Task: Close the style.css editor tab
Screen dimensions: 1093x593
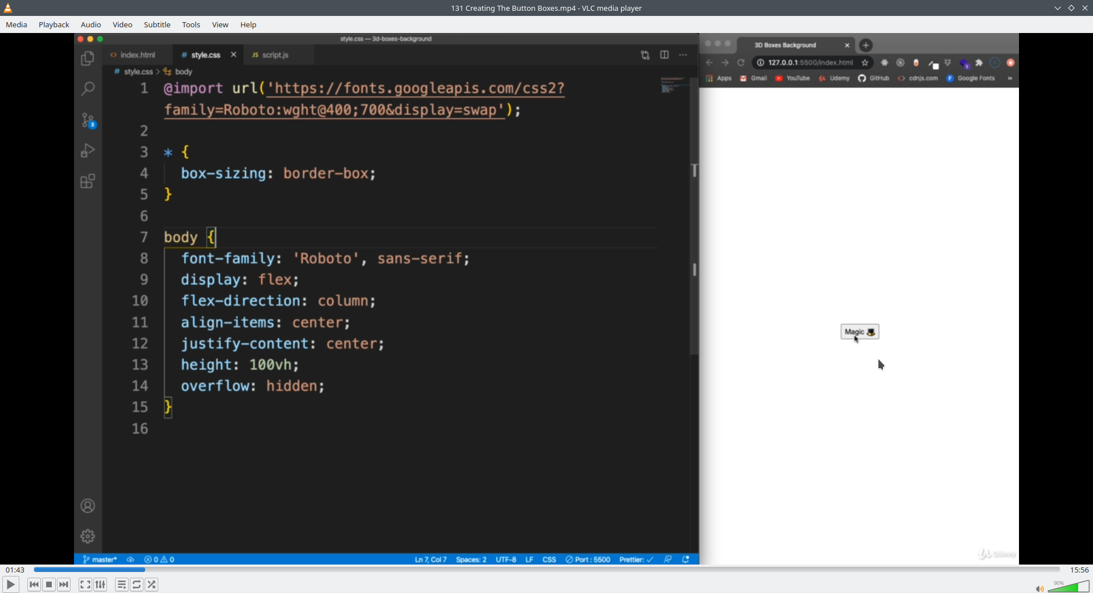Action: tap(233, 55)
